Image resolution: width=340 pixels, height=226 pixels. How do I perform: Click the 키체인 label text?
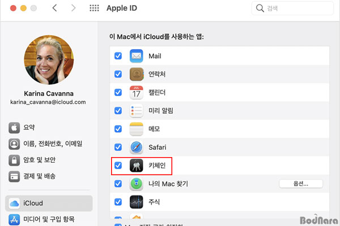point(157,166)
